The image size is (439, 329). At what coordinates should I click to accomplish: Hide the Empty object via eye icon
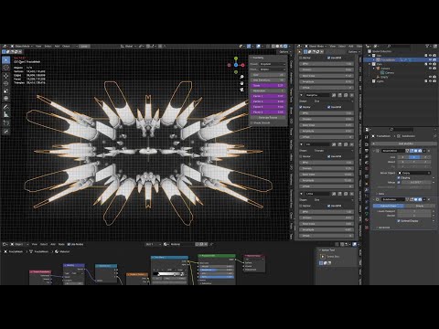pos(430,77)
